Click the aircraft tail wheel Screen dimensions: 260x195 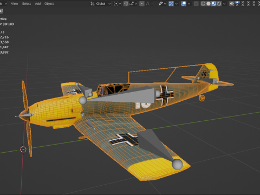point(202,97)
